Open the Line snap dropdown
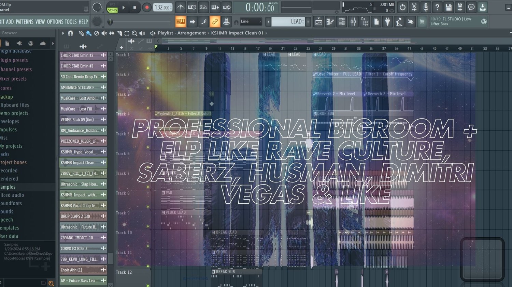Screen dimensions: 512x287 (x=251, y=21)
